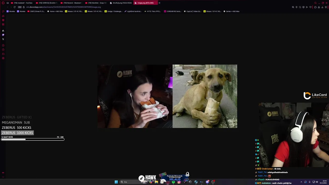Image resolution: width=329 pixels, height=185 pixels.
Task: Open the 'Series • HBO Max' bookmark
Action: [x=231, y=11]
